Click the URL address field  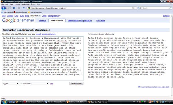(x=81, y=8)
